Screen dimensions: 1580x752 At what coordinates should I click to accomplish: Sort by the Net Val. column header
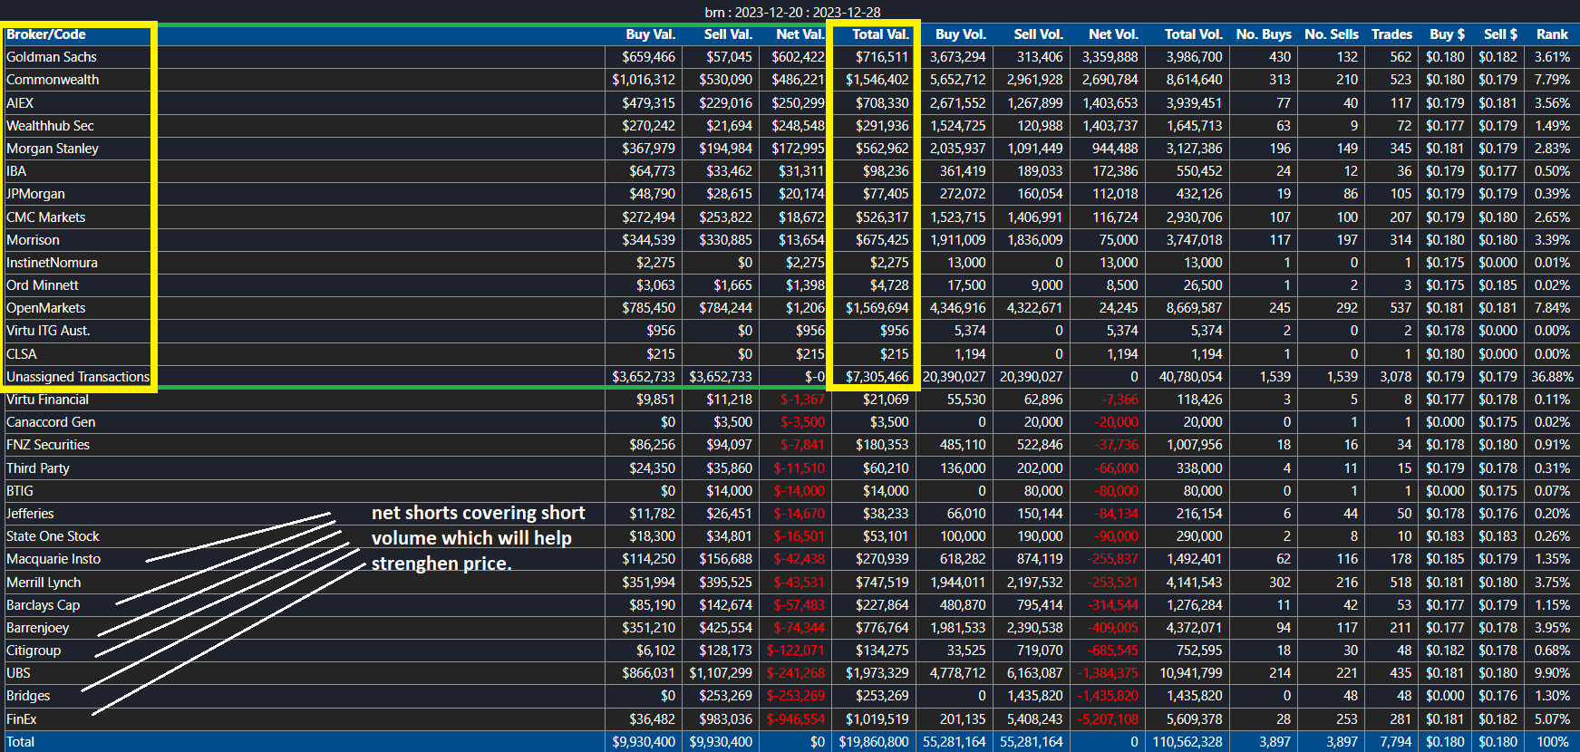(x=800, y=34)
